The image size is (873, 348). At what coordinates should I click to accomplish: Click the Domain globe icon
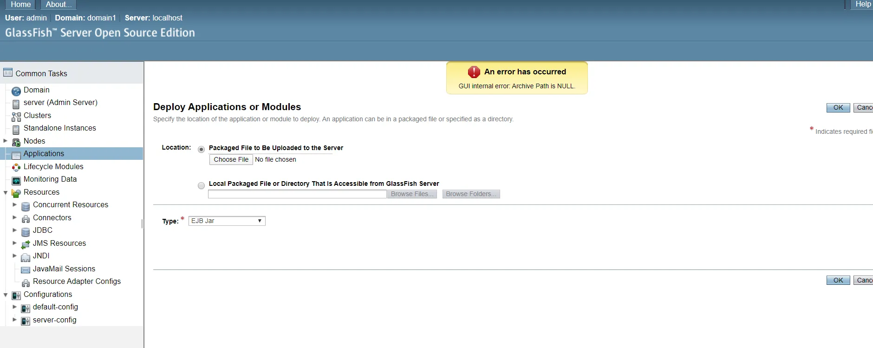click(16, 91)
